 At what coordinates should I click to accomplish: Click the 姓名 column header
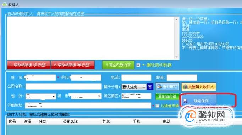pos(106,122)
